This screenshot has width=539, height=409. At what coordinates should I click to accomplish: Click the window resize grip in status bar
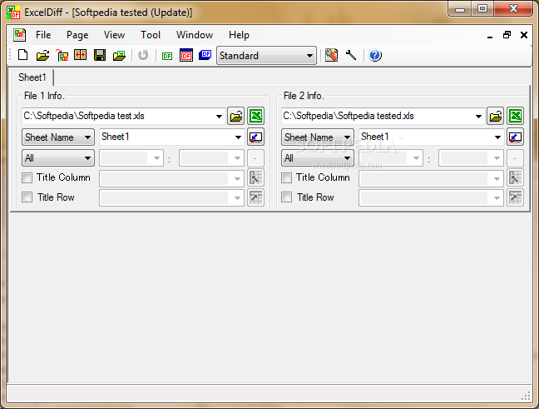[526, 397]
